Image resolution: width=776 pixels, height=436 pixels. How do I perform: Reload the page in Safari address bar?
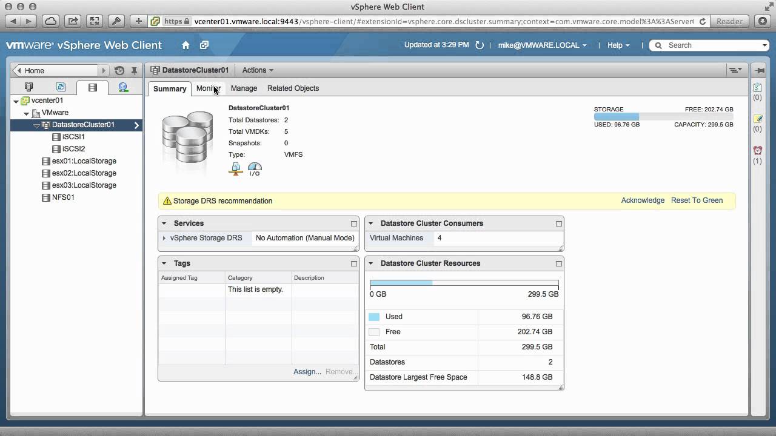click(x=702, y=21)
